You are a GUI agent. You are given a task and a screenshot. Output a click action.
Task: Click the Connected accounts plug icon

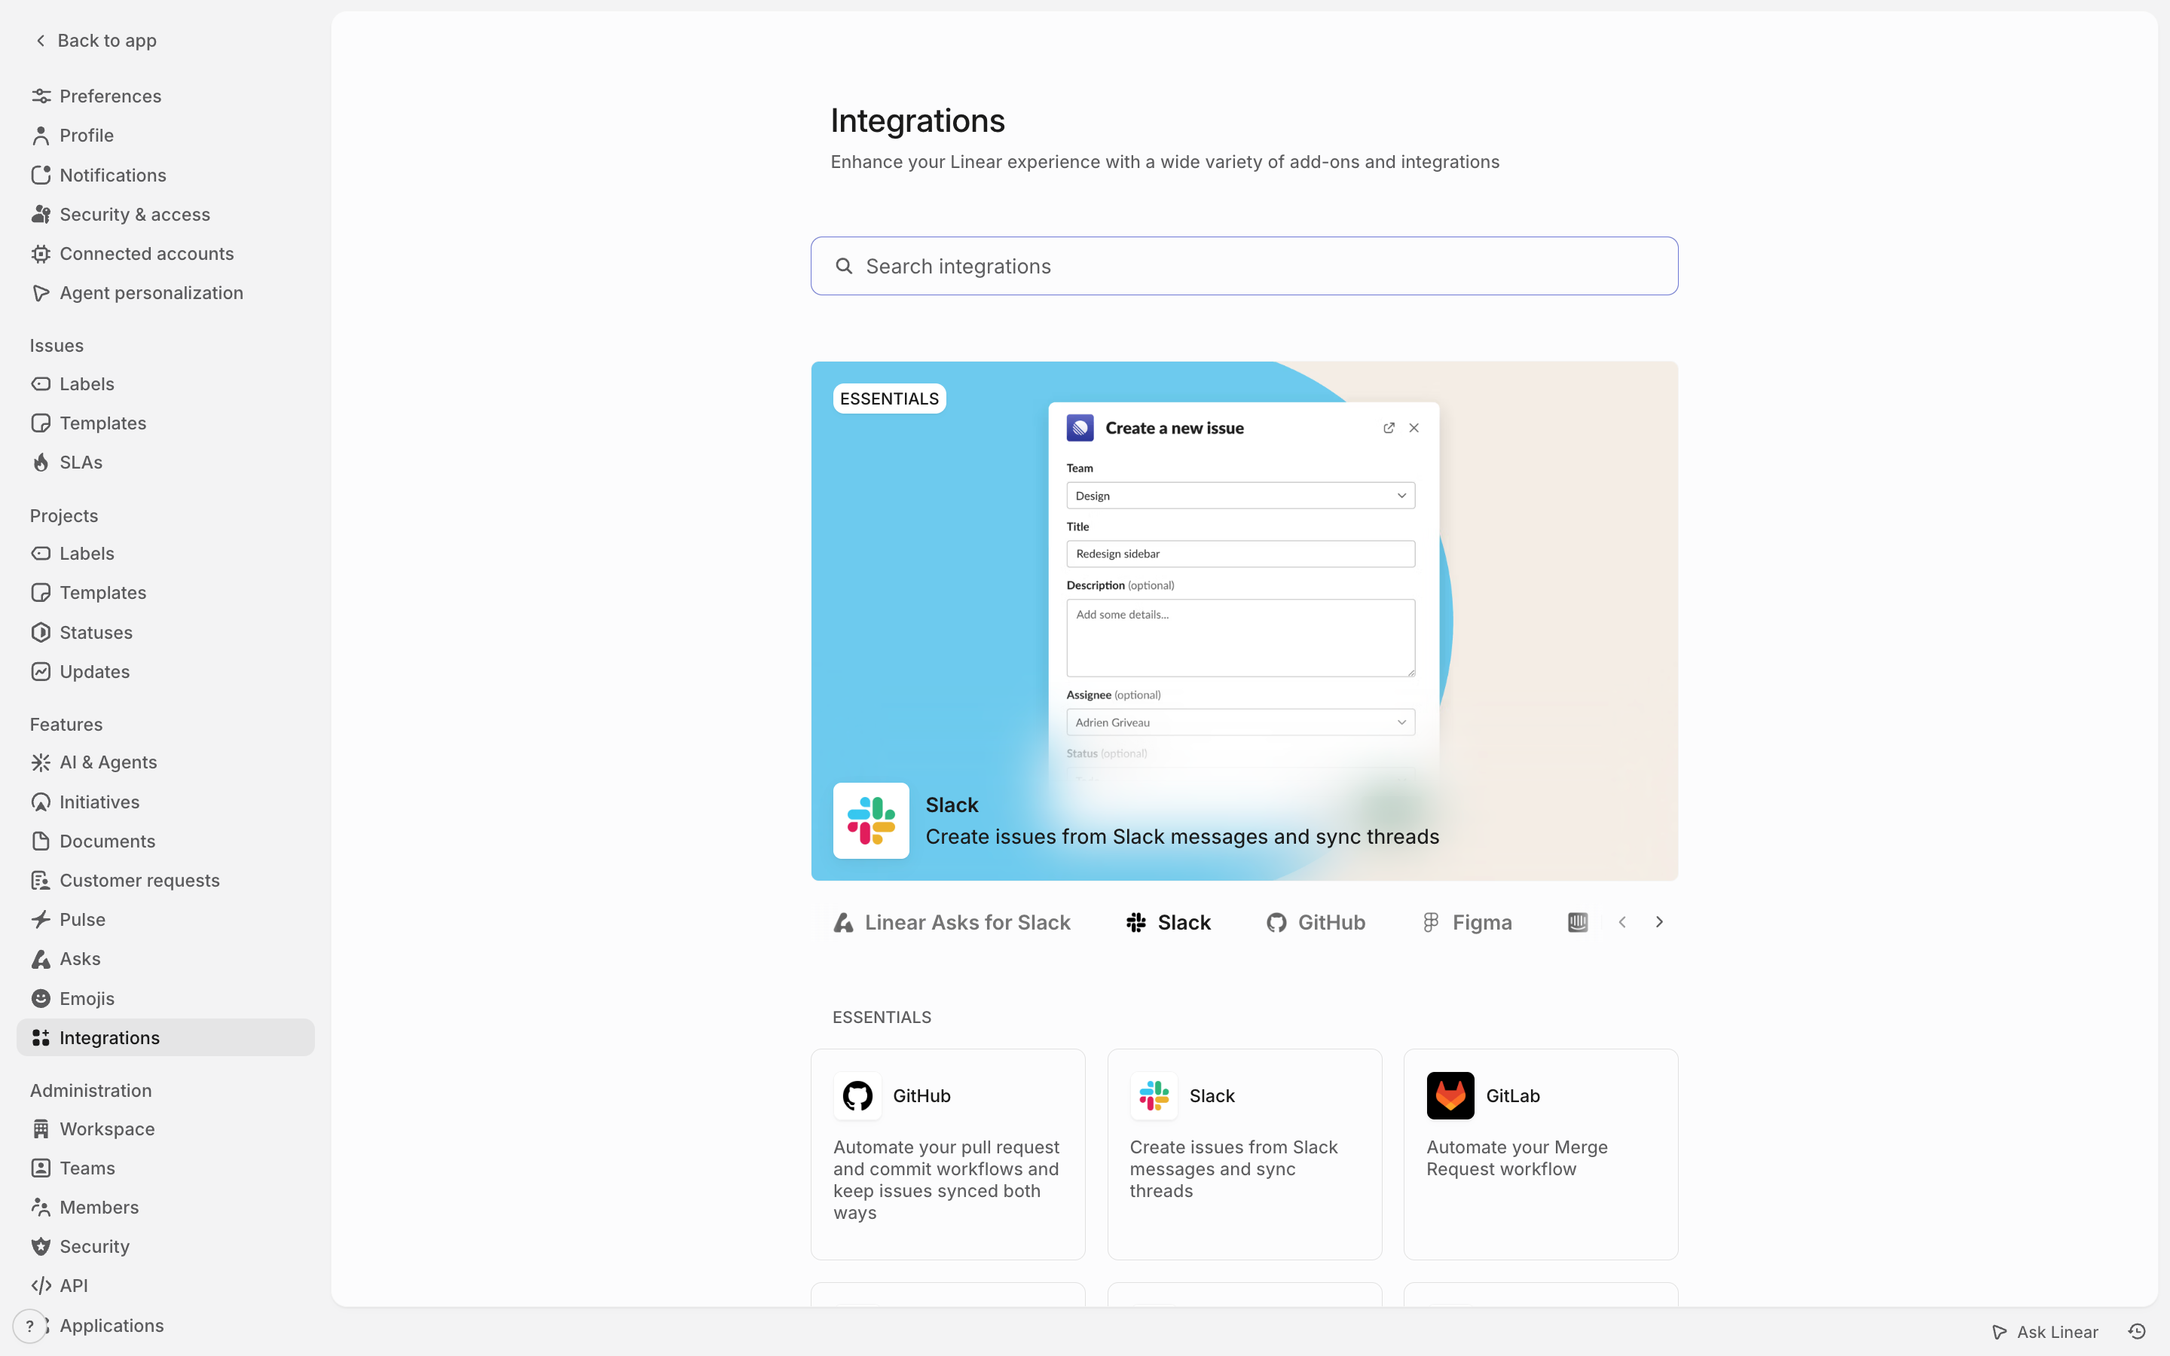(41, 254)
